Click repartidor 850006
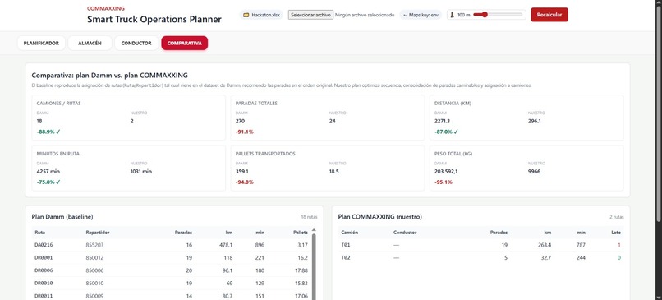Image resolution: width=662 pixels, height=300 pixels. 94,270
